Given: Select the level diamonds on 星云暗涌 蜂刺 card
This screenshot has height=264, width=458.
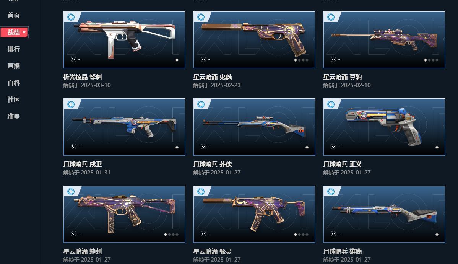Looking at the screenshot, I should tap(171, 235).
